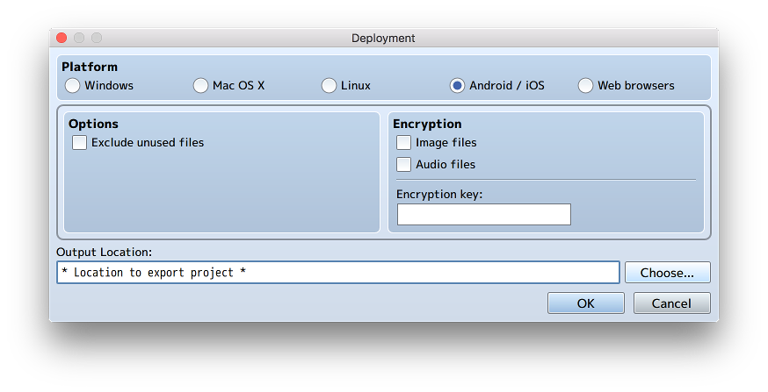Click the Encryption key label
The width and height of the screenshot is (768, 392).
point(439,194)
